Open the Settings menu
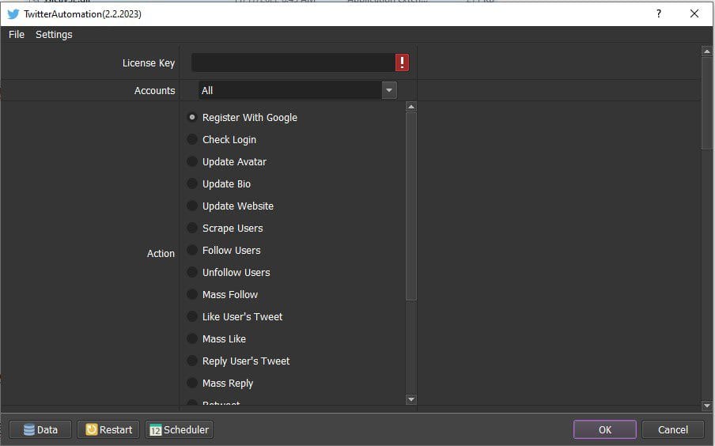This screenshot has width=715, height=446. (54, 35)
